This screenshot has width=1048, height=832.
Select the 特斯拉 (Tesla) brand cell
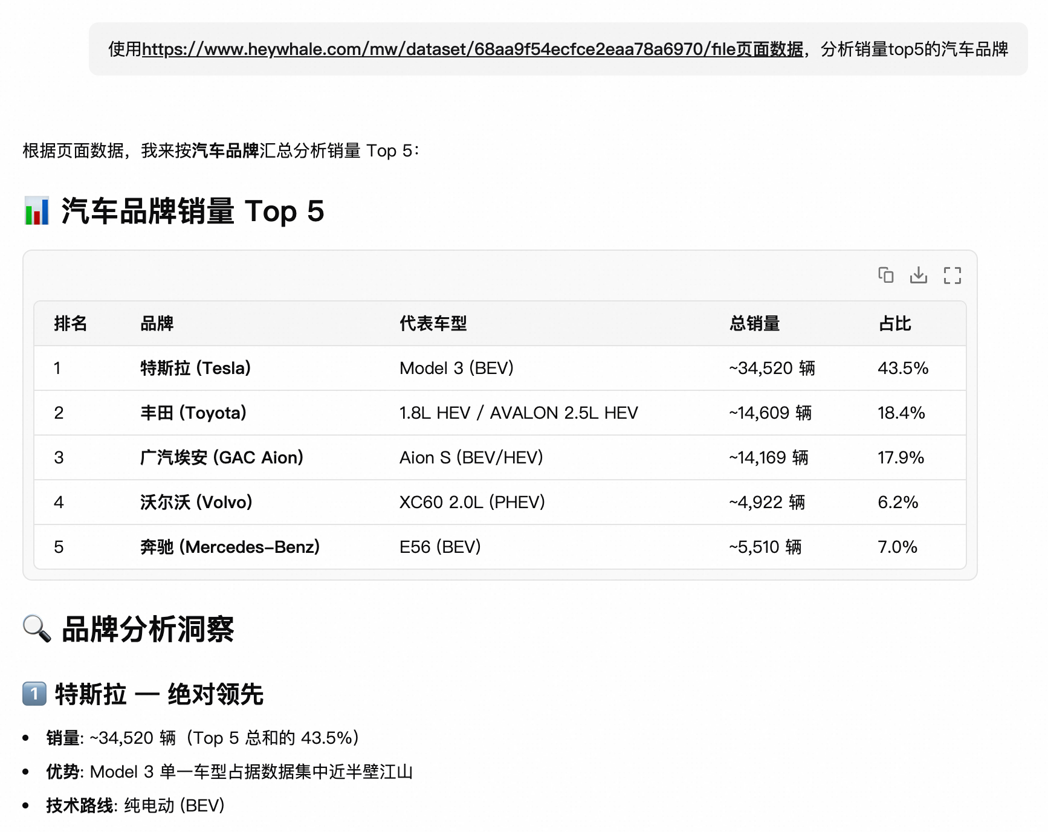[195, 368]
